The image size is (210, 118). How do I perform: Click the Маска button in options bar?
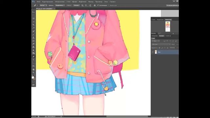coord(69,5)
